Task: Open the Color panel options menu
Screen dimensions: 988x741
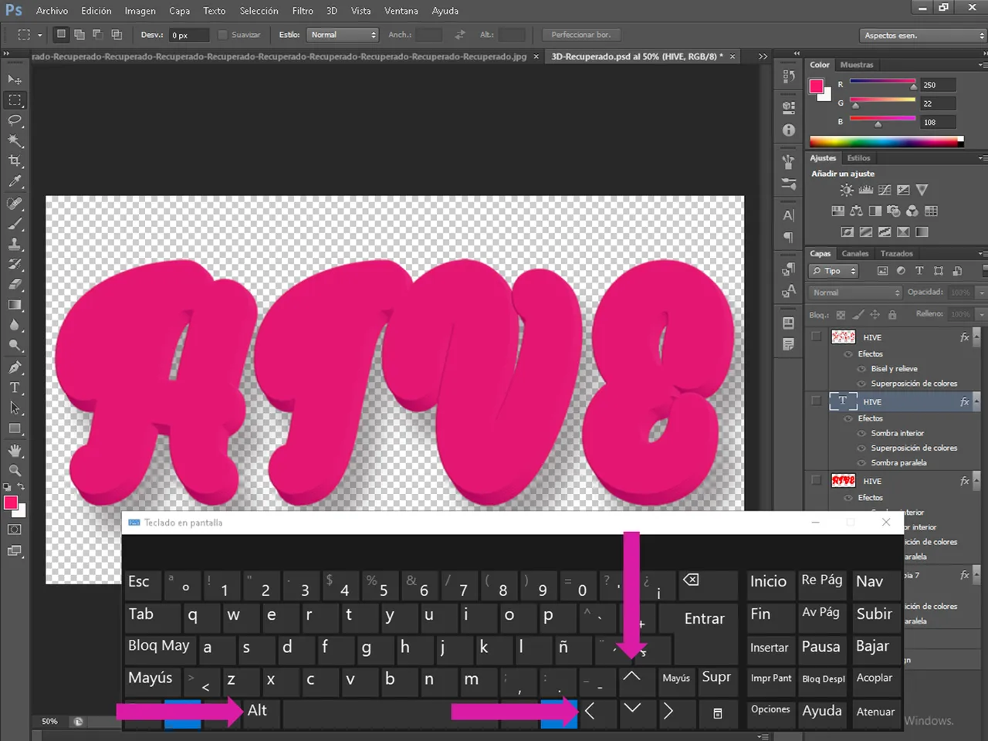Action: (x=982, y=65)
